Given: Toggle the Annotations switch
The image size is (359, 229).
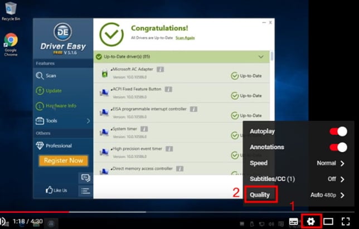Looking at the screenshot, I should 338,147.
